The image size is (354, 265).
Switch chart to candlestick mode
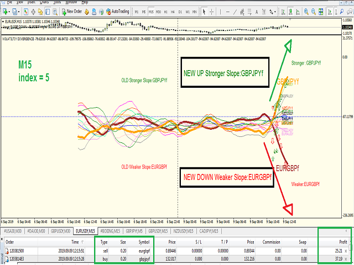click(290, 12)
